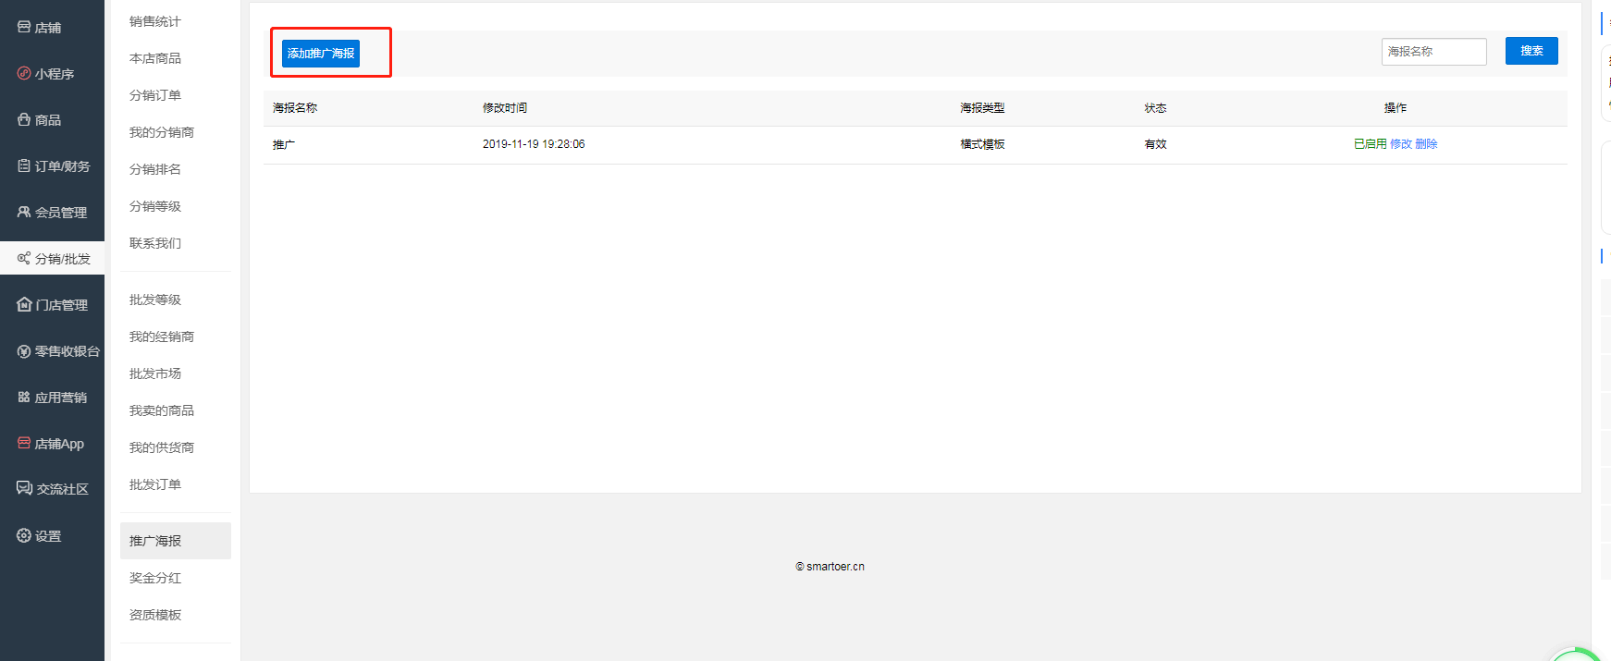
Task: Select 设置 label in main sidebar
Action: (x=48, y=536)
